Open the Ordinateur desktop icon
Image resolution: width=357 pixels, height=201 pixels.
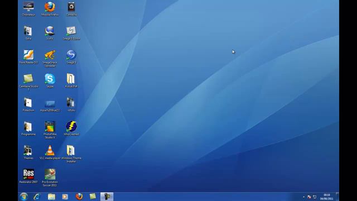[28, 9]
